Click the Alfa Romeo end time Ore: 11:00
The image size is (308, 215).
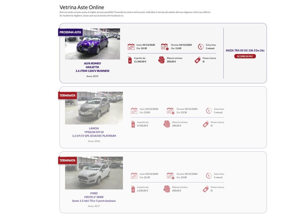176,48
